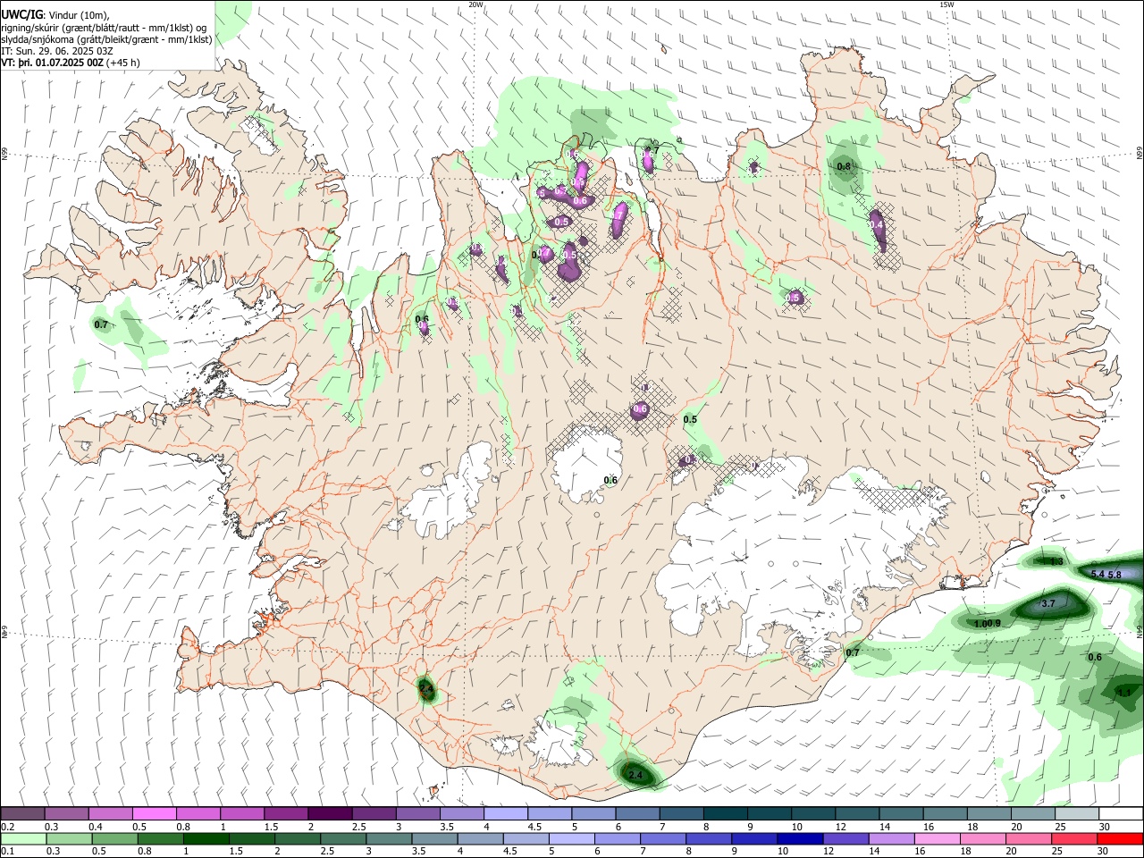The height and width of the screenshot is (858, 1144).
Task: Click the 0.8 value in the northeast
Action: click(844, 166)
